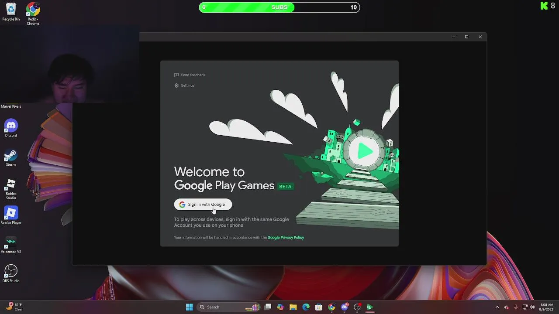This screenshot has width=559, height=314.
Task: Open Task View on taskbar
Action: 268,307
